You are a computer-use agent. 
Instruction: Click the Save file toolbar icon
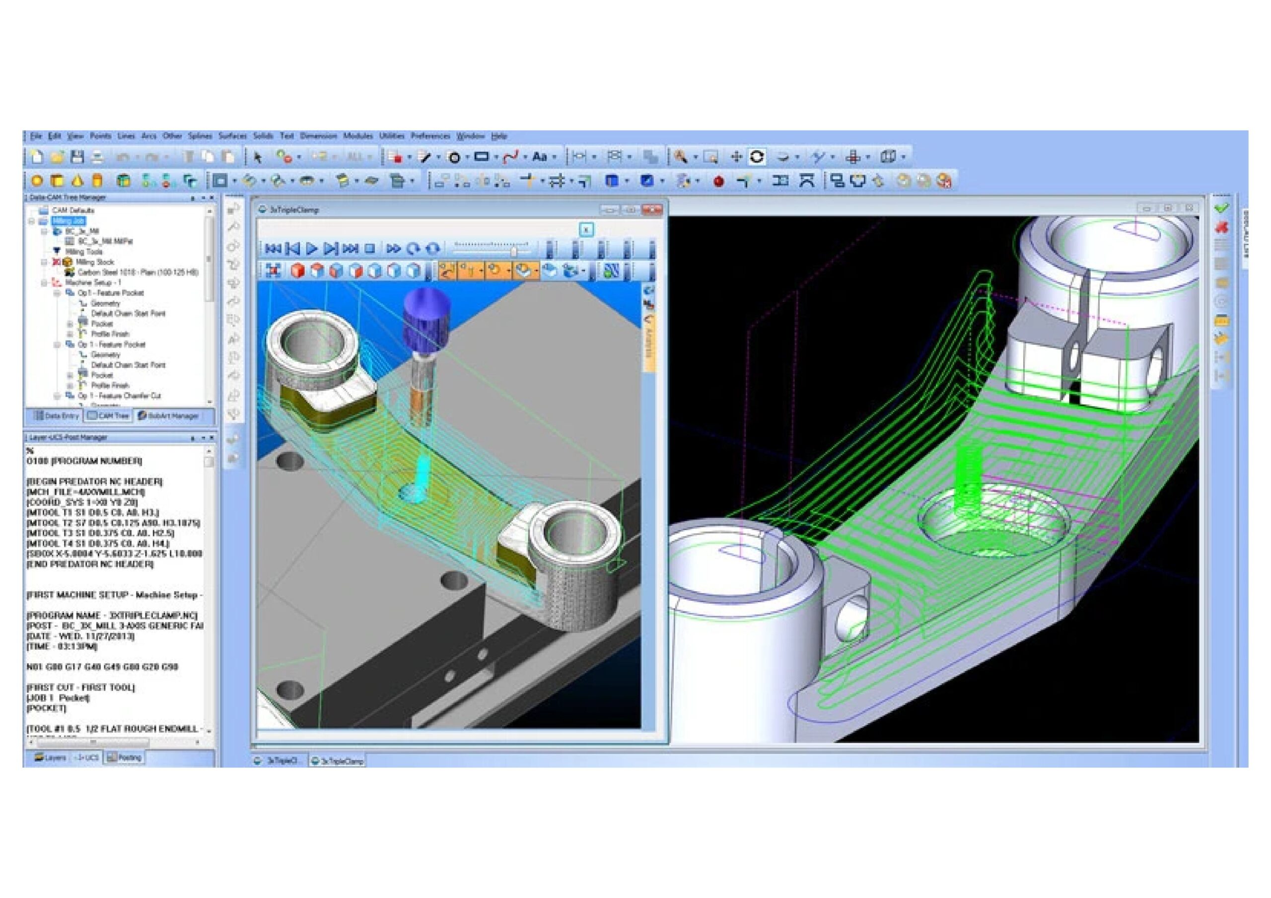tap(77, 157)
